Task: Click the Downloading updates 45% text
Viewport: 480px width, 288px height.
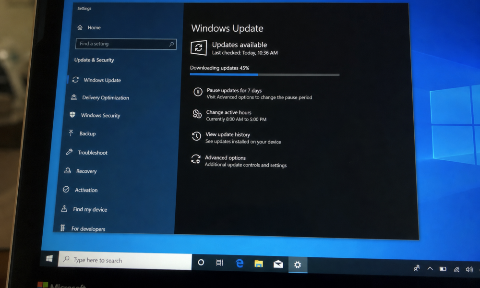Action: point(219,68)
